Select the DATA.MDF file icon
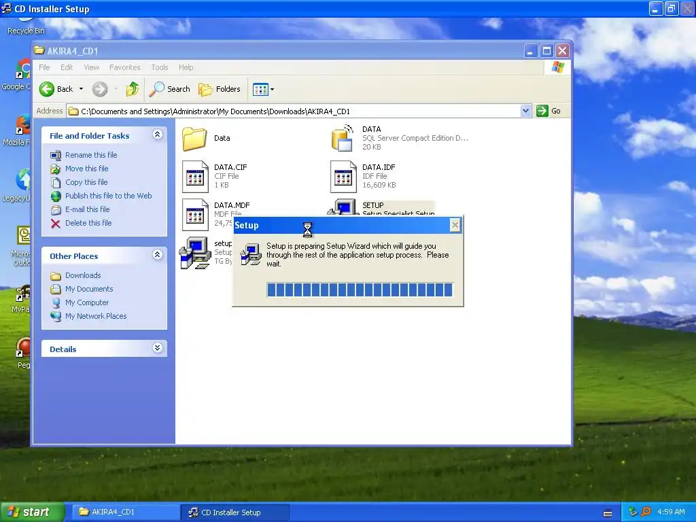The width and height of the screenshot is (696, 522). coord(195,215)
